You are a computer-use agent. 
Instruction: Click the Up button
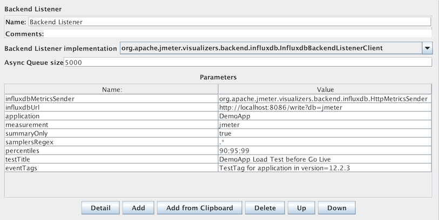coord(301,208)
